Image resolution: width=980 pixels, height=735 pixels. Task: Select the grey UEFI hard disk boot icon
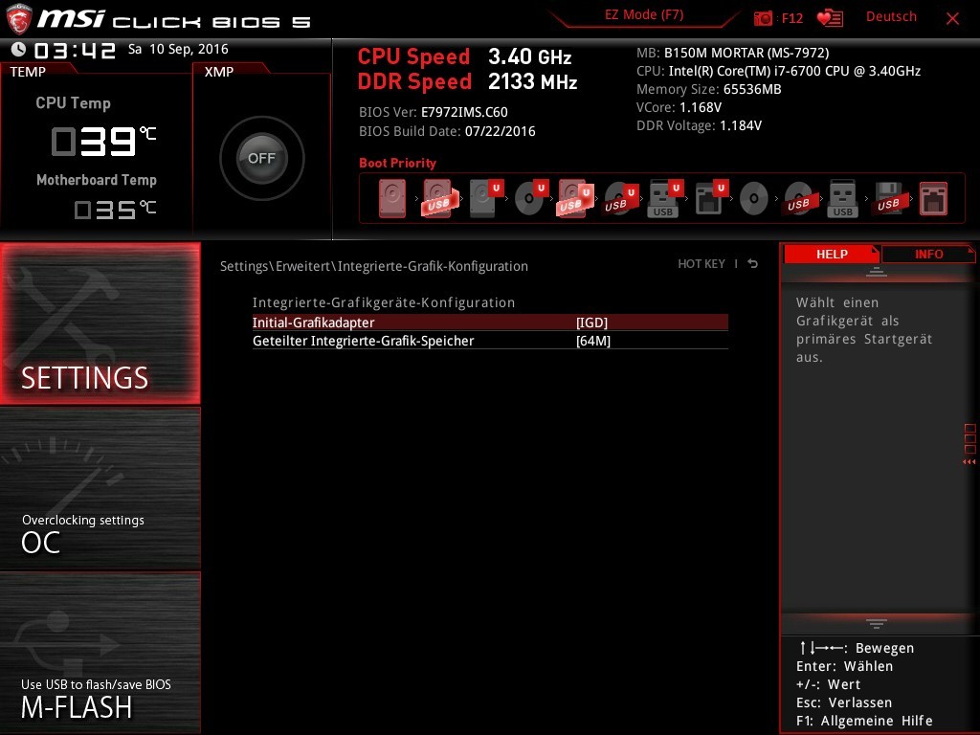(485, 199)
